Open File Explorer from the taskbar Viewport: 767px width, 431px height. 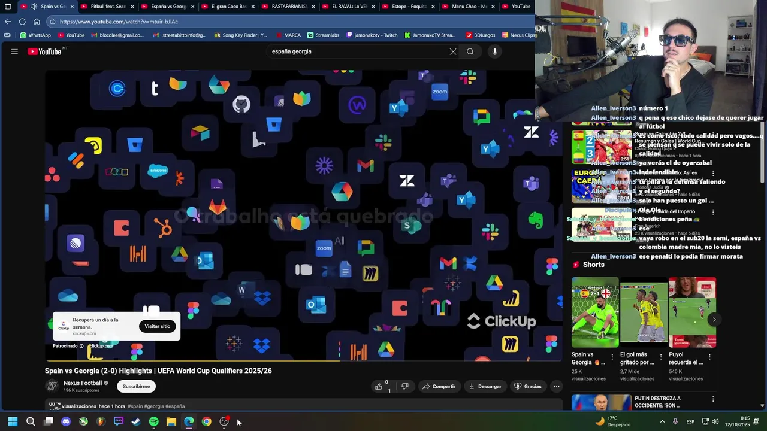[171, 422]
